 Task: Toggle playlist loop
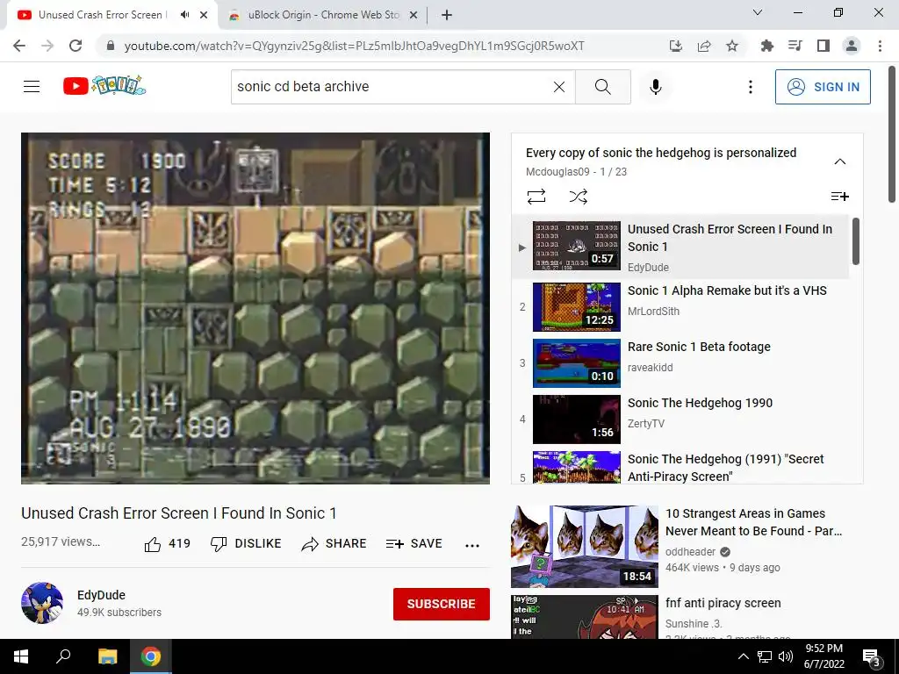point(536,197)
